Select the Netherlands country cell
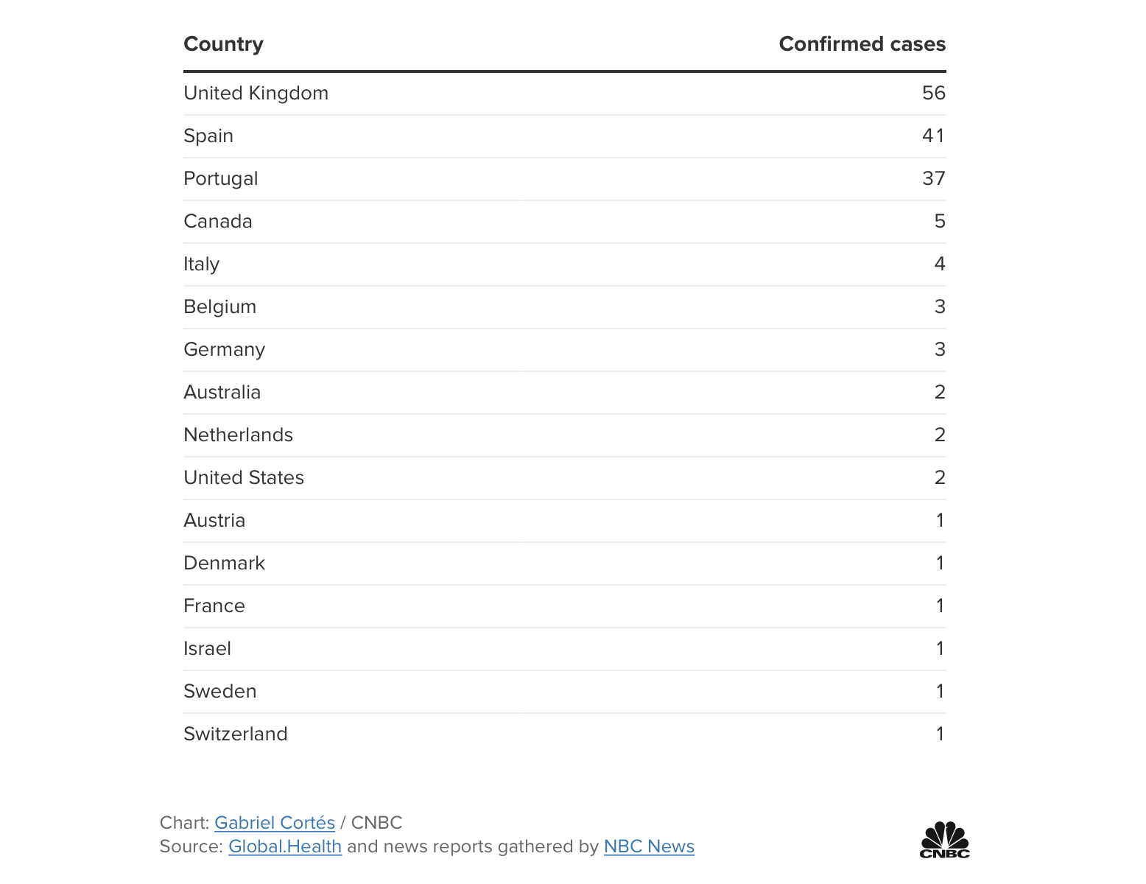Viewport: 1146px width, 884px height. pyautogui.click(x=238, y=435)
